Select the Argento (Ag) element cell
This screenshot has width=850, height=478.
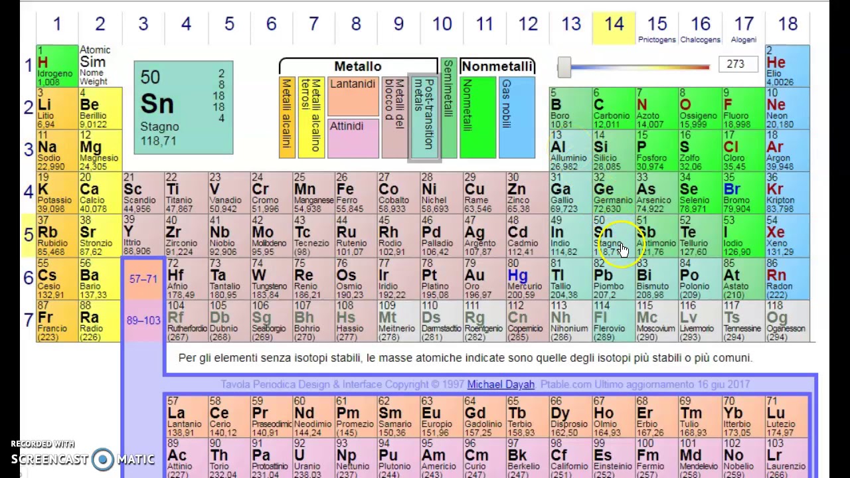tap(485, 236)
